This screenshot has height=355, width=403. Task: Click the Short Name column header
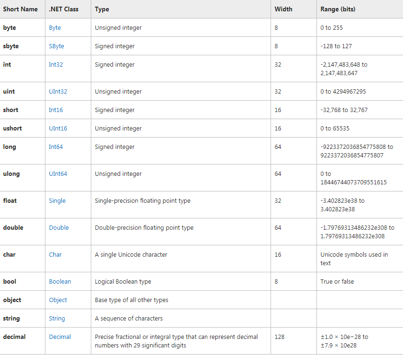pyautogui.click(x=20, y=9)
